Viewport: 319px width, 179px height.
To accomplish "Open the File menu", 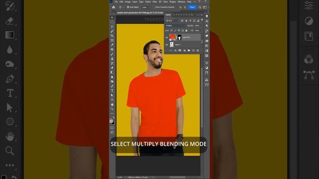I will click(116, 1).
